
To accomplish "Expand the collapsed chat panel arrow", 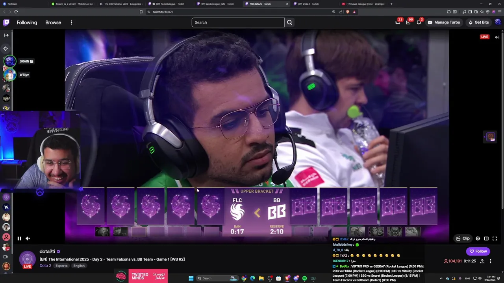I will tap(497, 37).
